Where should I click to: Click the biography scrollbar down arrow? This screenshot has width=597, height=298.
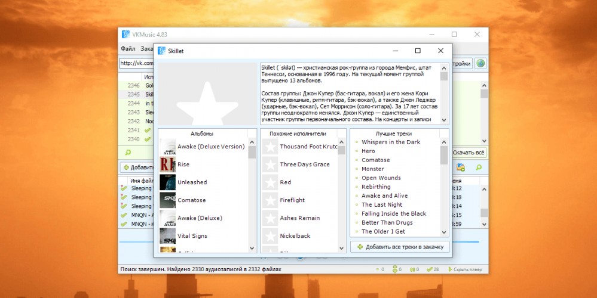point(444,120)
